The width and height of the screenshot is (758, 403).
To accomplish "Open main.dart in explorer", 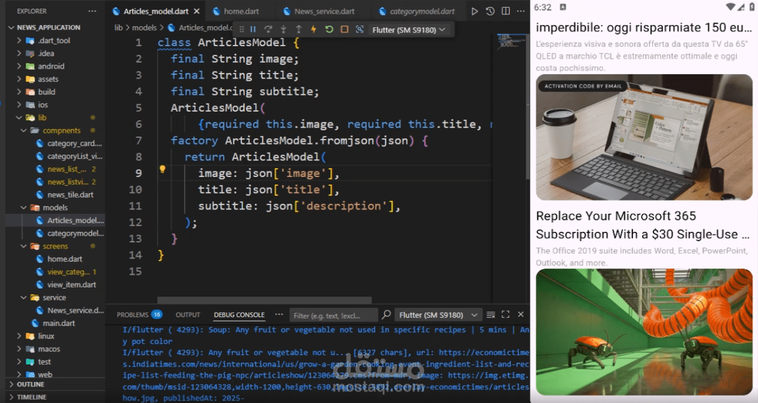I will point(58,323).
